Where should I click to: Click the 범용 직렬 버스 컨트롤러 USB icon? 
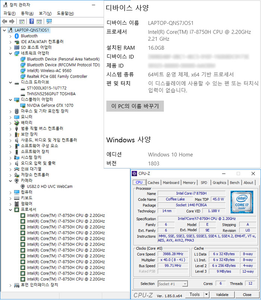coord(17,128)
